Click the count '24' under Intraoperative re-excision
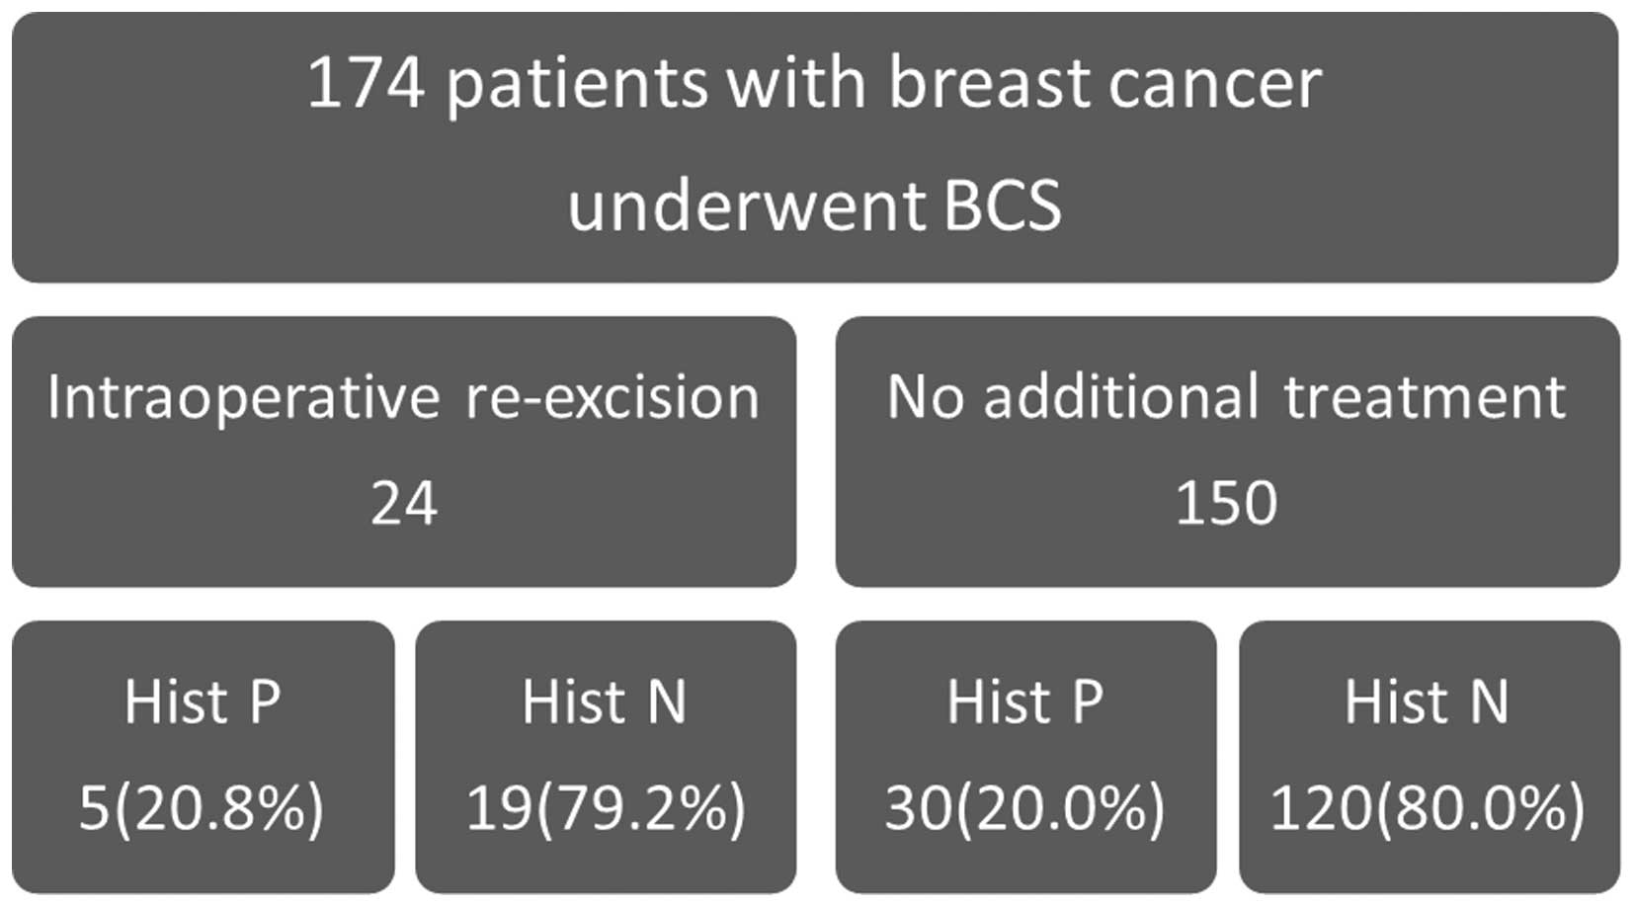The image size is (1634, 907). coord(403,503)
